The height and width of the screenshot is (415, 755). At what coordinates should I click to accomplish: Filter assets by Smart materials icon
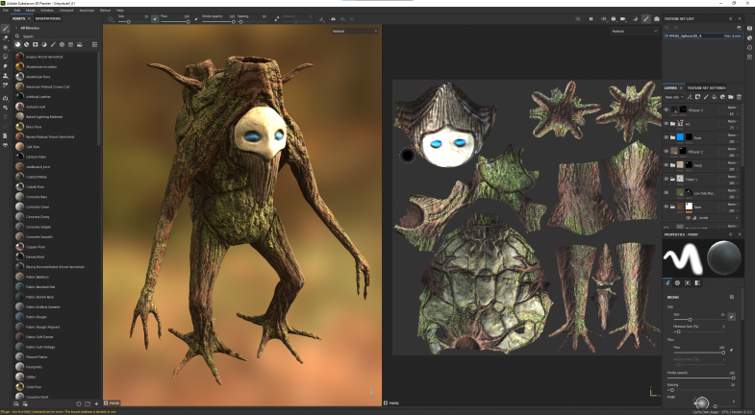click(27, 44)
